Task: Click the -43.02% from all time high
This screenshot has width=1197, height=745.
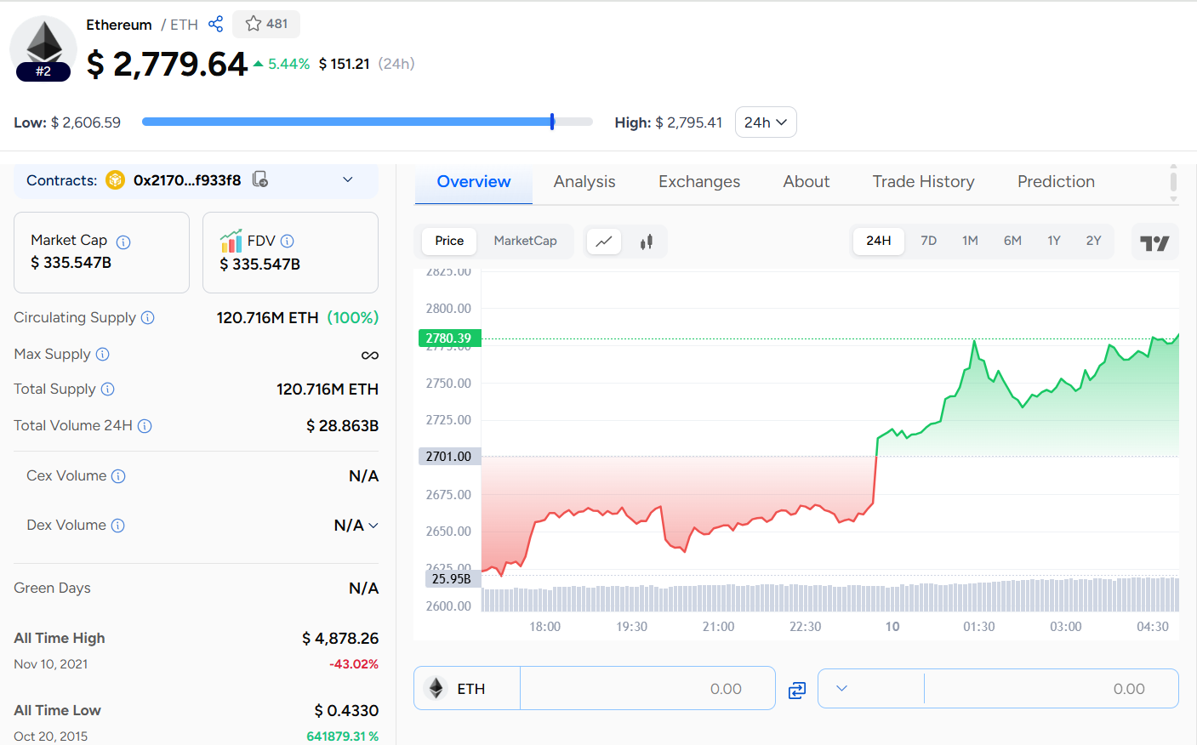Action: (354, 664)
